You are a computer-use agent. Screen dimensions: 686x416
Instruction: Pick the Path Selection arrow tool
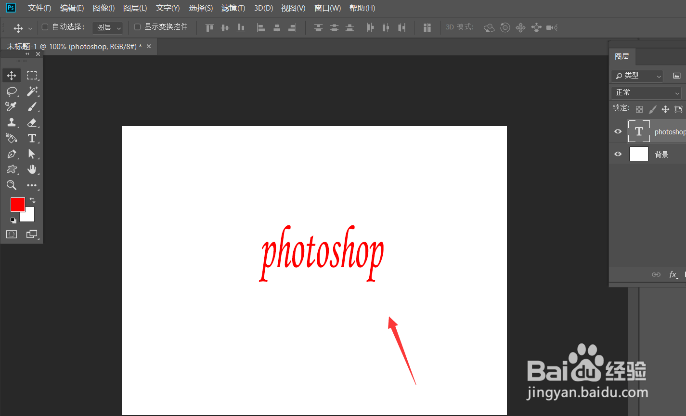tap(32, 154)
